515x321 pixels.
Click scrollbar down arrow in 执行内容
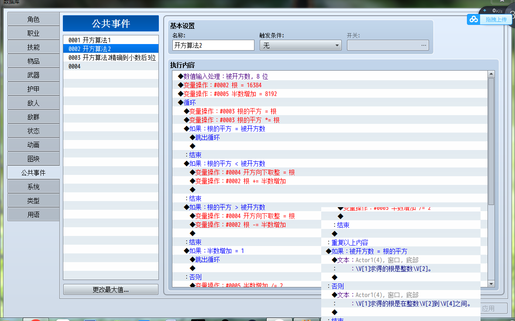[x=491, y=284]
